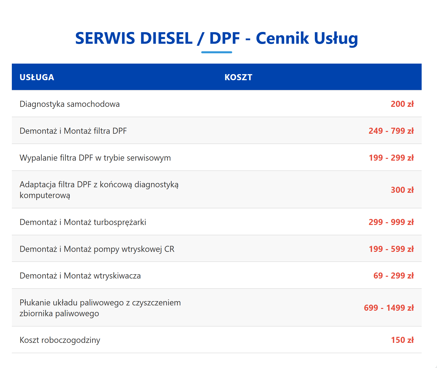Click the 200 zł price
This screenshot has width=437, height=368.
click(x=402, y=104)
